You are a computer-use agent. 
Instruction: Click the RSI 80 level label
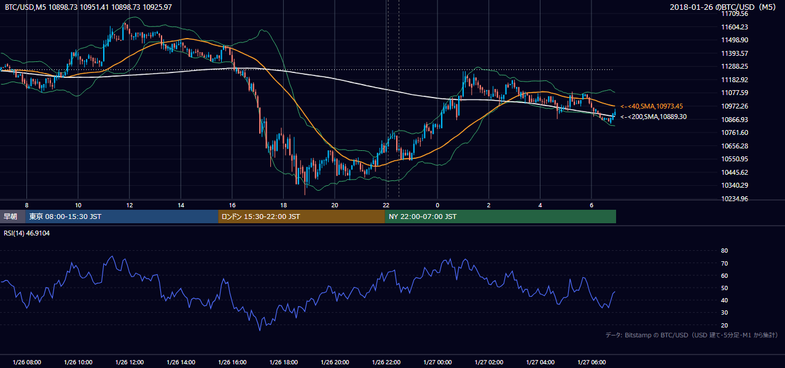(x=725, y=251)
